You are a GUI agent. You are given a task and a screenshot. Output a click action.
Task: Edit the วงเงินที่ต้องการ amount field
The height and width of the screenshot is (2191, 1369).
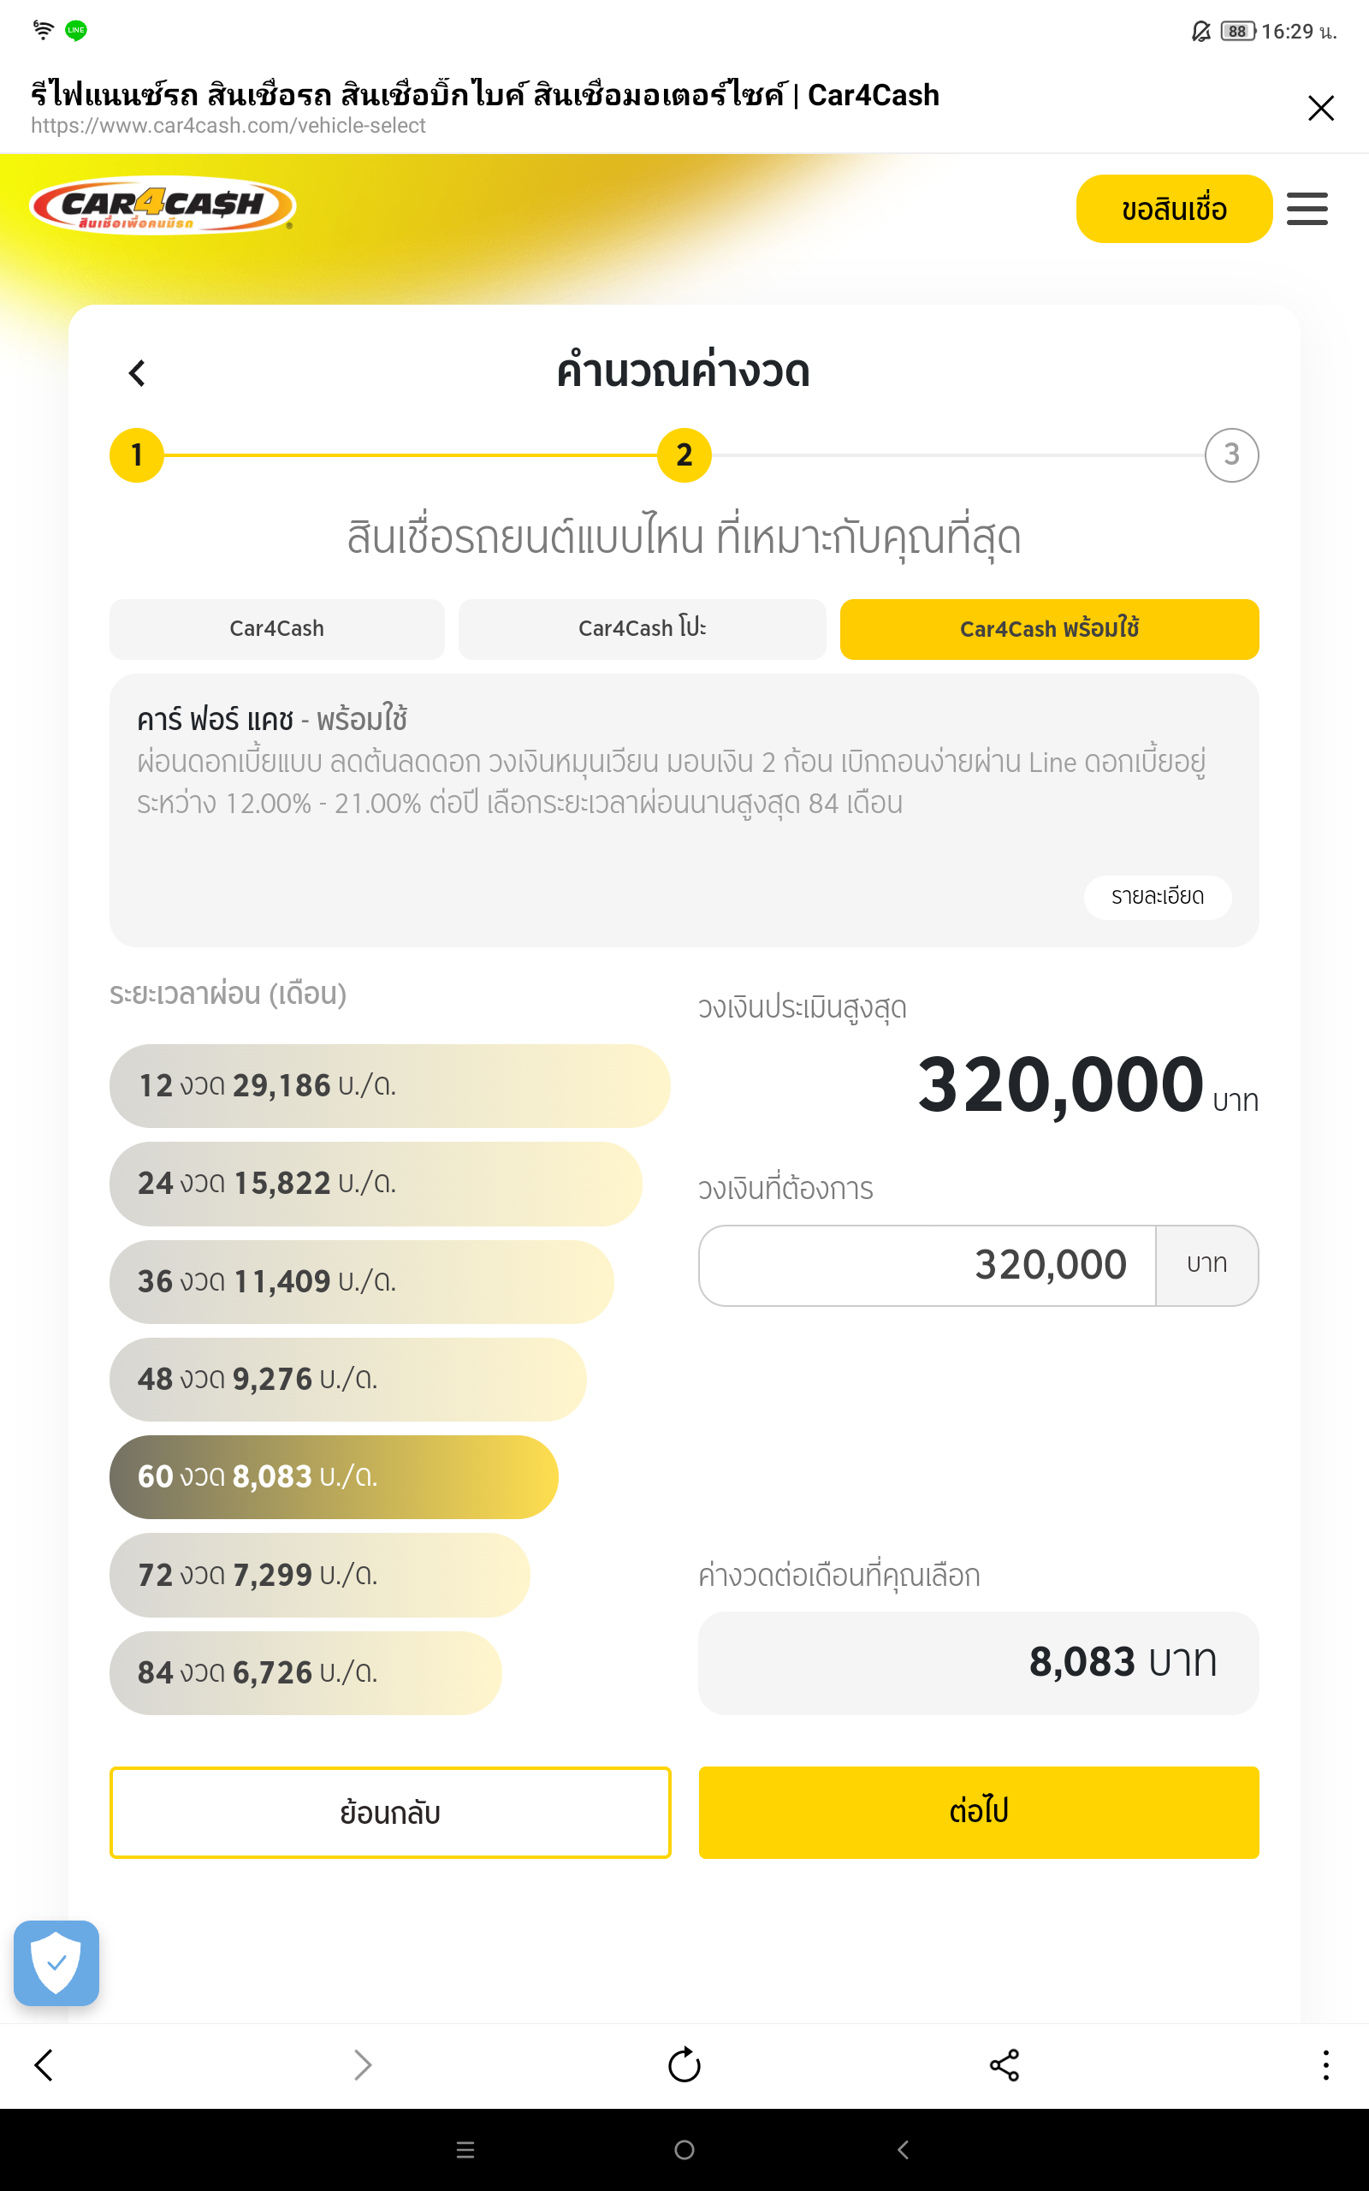[927, 1265]
